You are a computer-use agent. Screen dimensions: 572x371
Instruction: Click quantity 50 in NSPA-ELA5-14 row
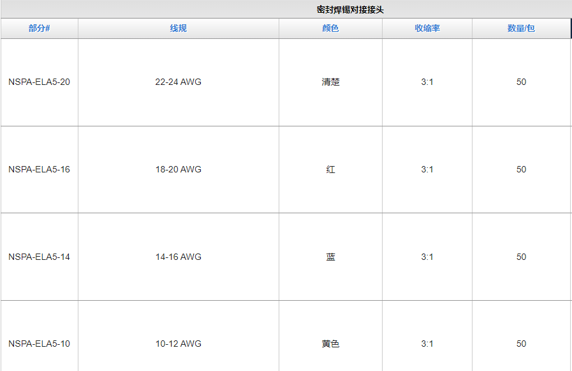521,257
